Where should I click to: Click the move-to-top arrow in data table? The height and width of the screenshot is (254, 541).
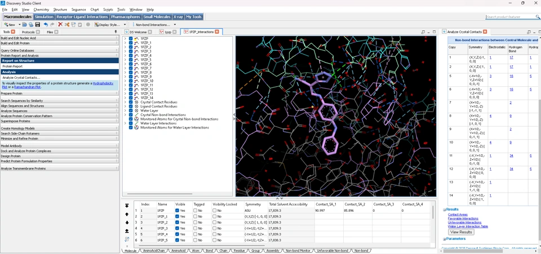[x=127, y=206]
